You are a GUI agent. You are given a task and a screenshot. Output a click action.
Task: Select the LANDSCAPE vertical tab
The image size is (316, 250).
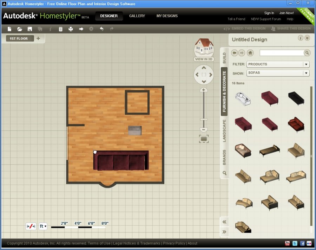[x=224, y=131]
